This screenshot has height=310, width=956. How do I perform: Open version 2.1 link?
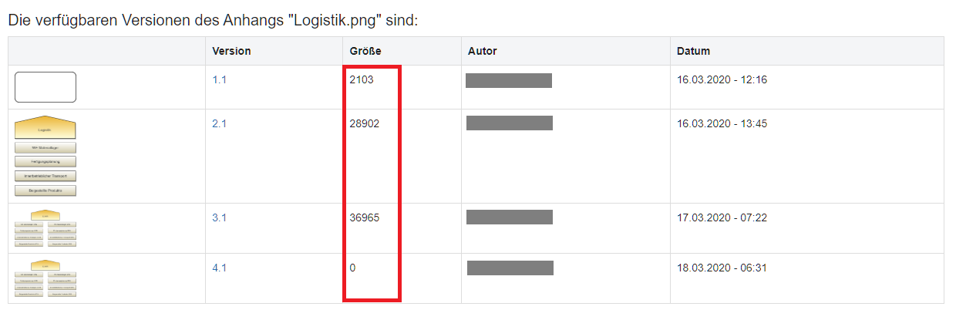(219, 123)
